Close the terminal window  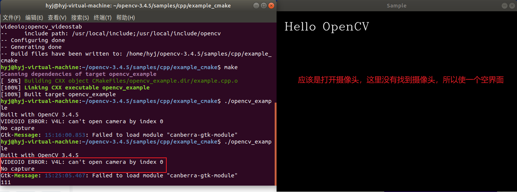pos(271,6)
